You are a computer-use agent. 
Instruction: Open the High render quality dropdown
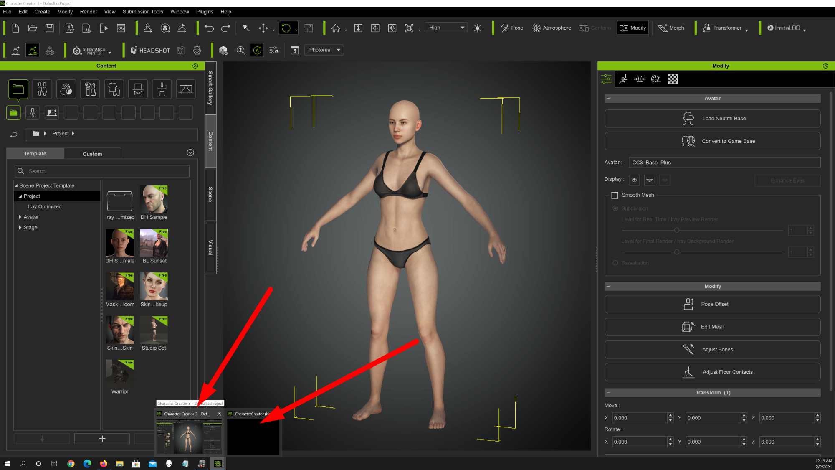tap(445, 28)
